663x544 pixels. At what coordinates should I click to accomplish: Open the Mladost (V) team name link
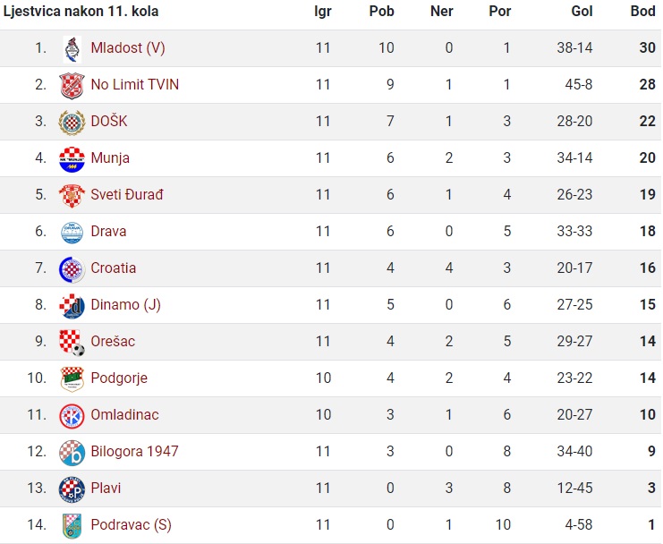pos(128,47)
